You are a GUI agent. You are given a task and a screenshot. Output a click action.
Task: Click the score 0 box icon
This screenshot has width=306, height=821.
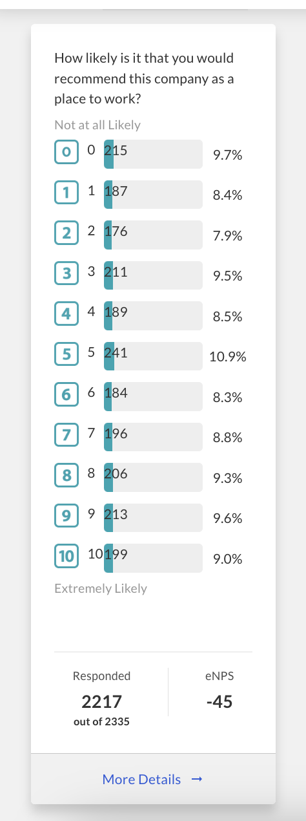point(66,152)
